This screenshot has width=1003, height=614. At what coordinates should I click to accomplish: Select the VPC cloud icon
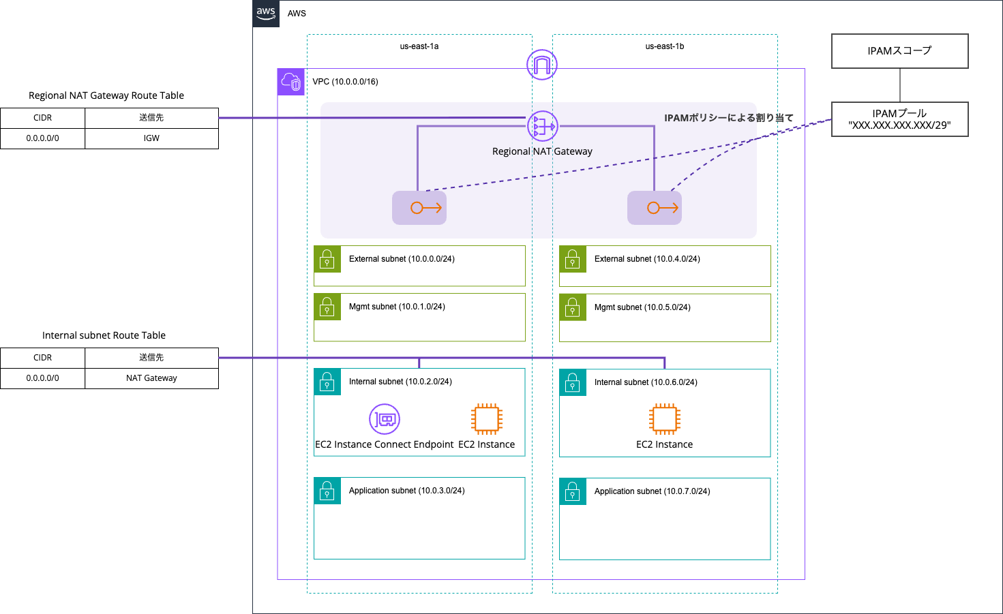[291, 82]
